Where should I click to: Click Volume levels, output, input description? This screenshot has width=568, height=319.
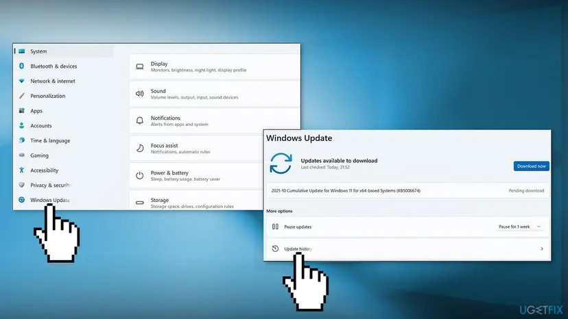coord(195,97)
